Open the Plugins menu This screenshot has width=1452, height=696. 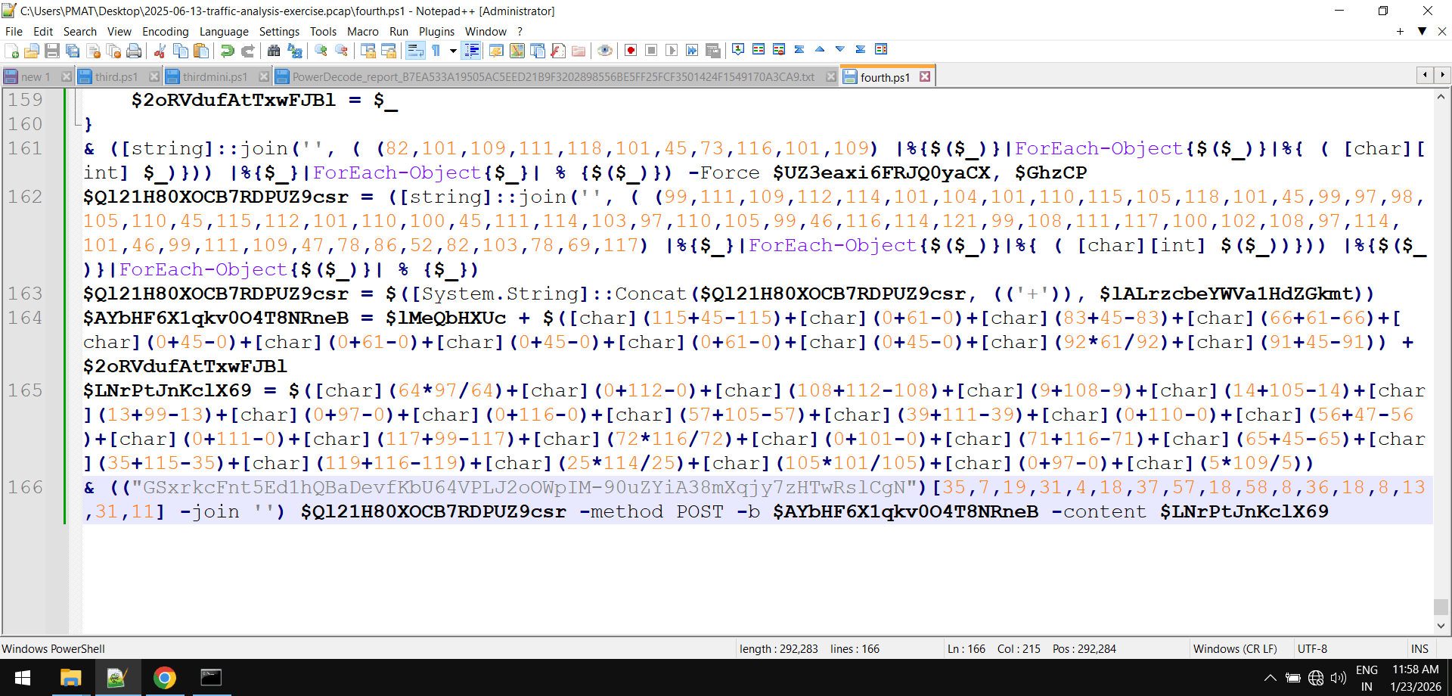pos(436,32)
